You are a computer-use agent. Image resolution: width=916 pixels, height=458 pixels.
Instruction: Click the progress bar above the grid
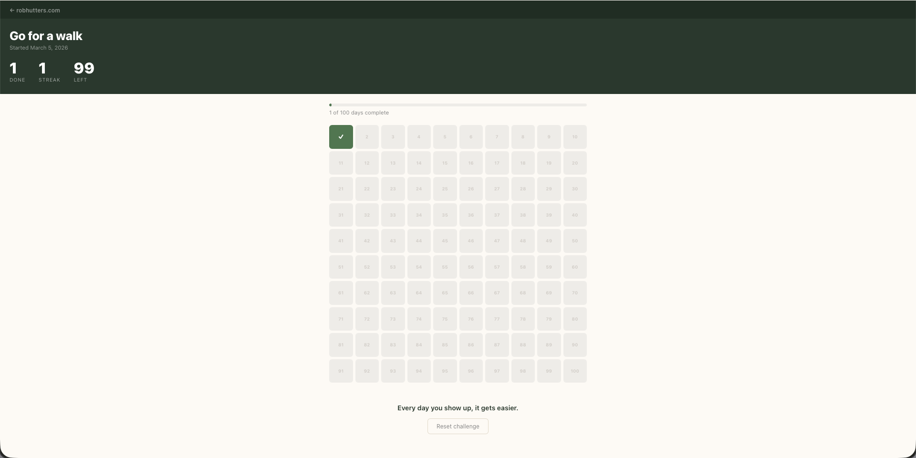pos(458,105)
